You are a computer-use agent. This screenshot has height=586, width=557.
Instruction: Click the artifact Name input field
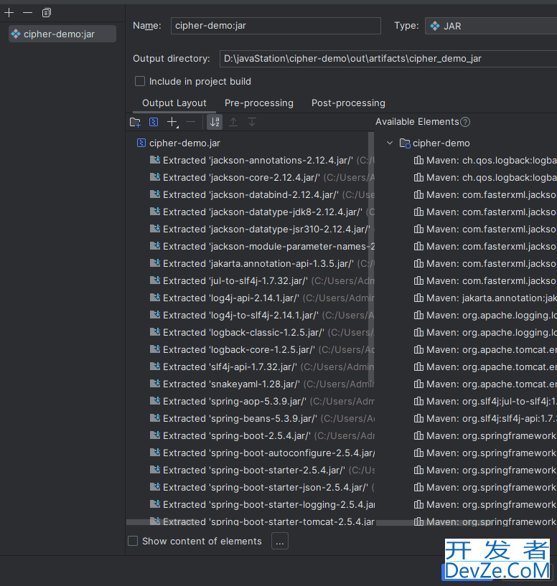276,26
